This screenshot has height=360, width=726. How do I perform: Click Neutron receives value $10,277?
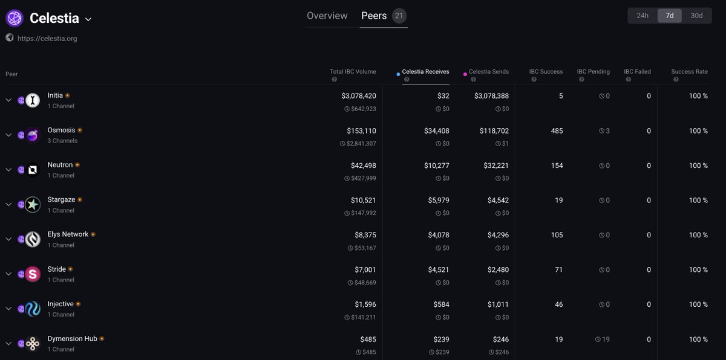(x=436, y=166)
